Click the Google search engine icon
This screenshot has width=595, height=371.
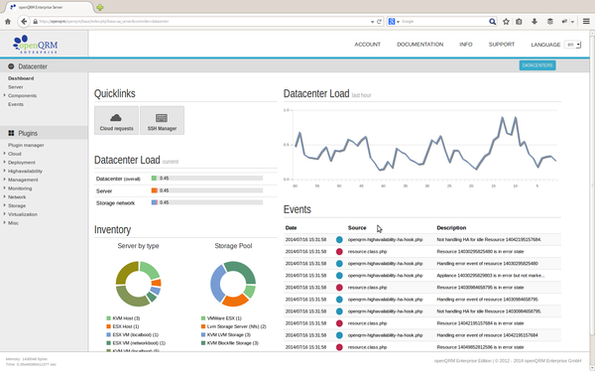[x=392, y=22]
